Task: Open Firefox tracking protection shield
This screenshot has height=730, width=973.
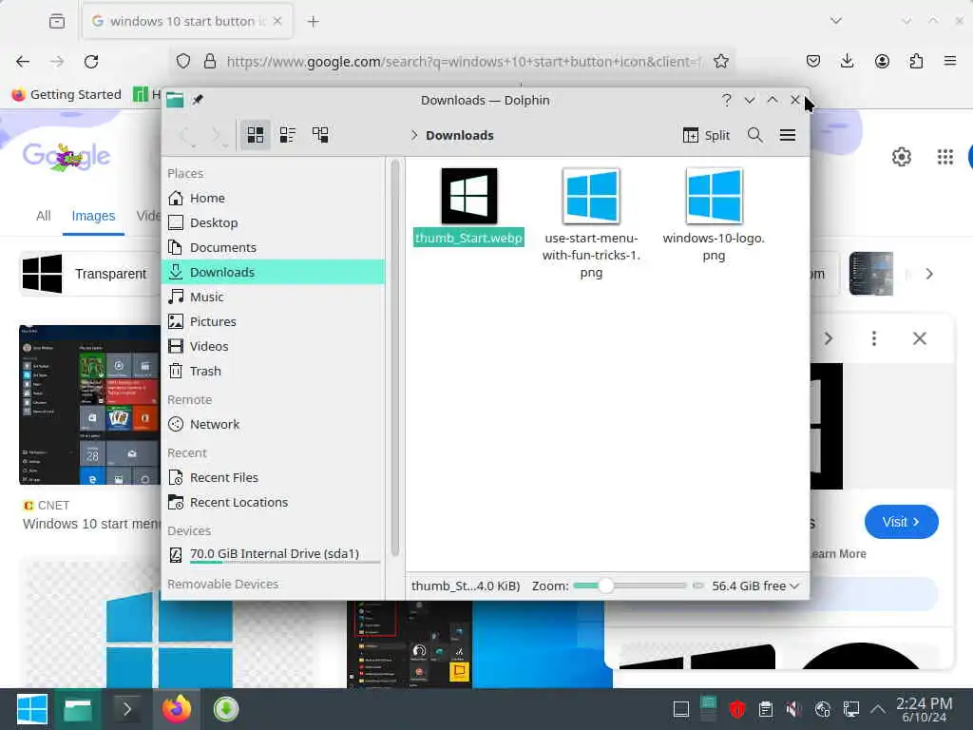Action: point(183,61)
